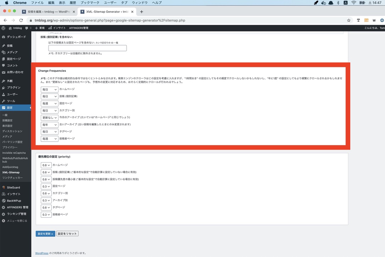Open タグページ change frequency dropdown
The height and width of the screenshot is (257, 385).
[49, 132]
